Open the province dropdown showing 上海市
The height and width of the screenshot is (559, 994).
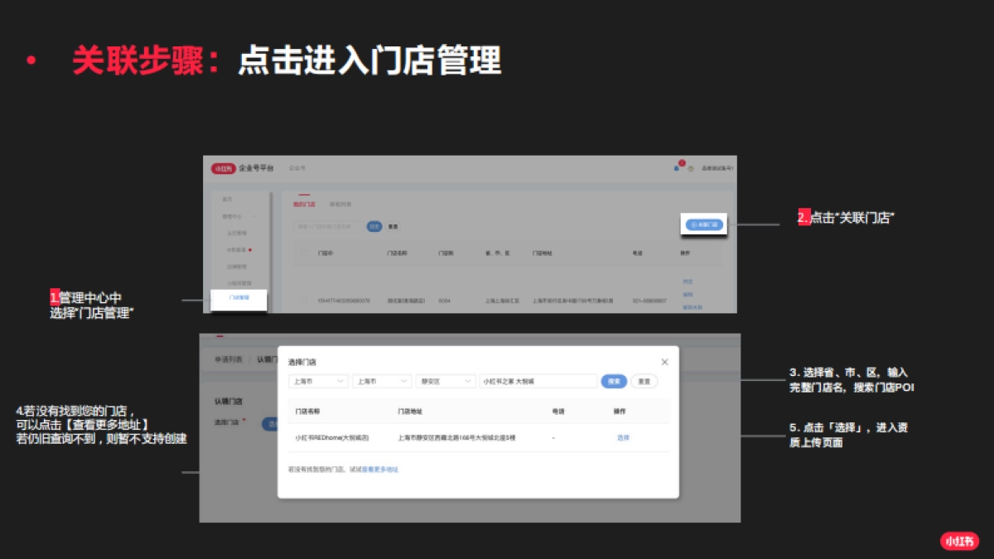pyautogui.click(x=317, y=381)
